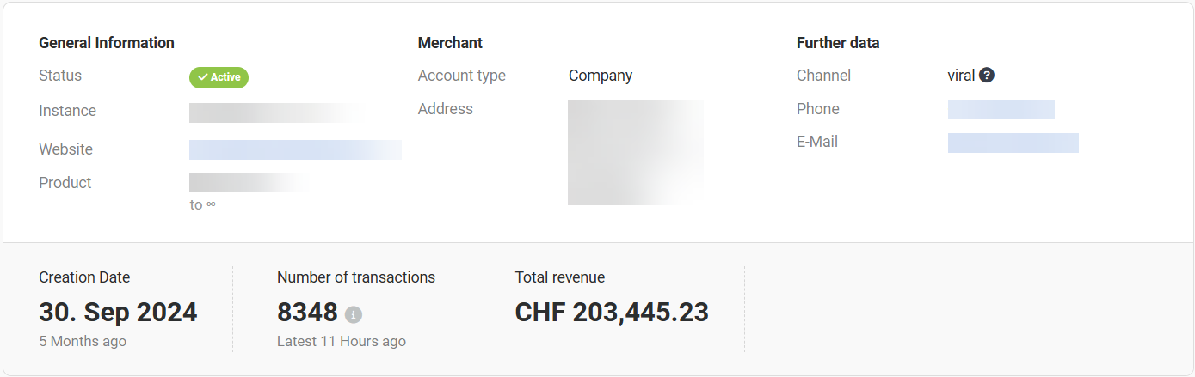Click the blurred Phone number link

pyautogui.click(x=1001, y=109)
